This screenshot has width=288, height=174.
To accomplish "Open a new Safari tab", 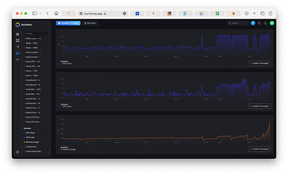I will [x=254, y=13].
